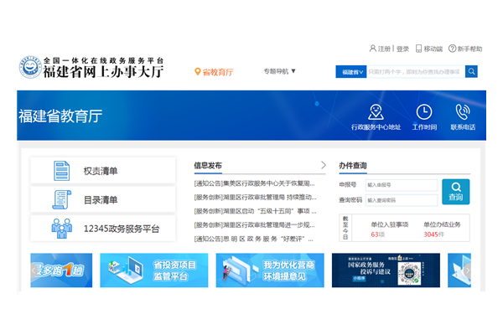Image resolution: width=503 pixels, height=335 pixels.
Task: Focus the top search input field
Action: [416, 72]
